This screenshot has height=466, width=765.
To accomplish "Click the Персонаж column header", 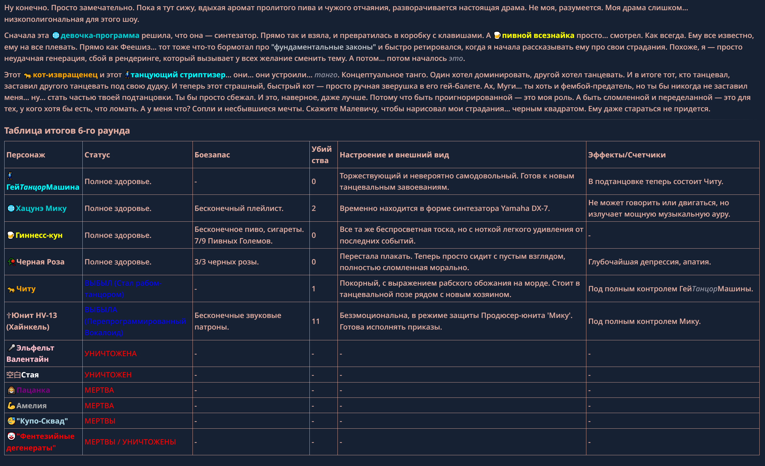I will pyautogui.click(x=26, y=155).
